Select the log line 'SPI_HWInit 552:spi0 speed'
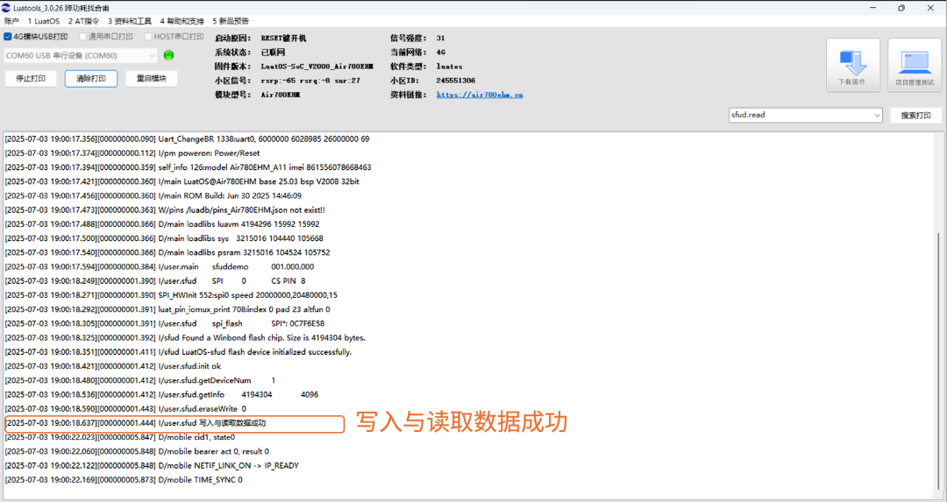The image size is (947, 502). (x=171, y=295)
